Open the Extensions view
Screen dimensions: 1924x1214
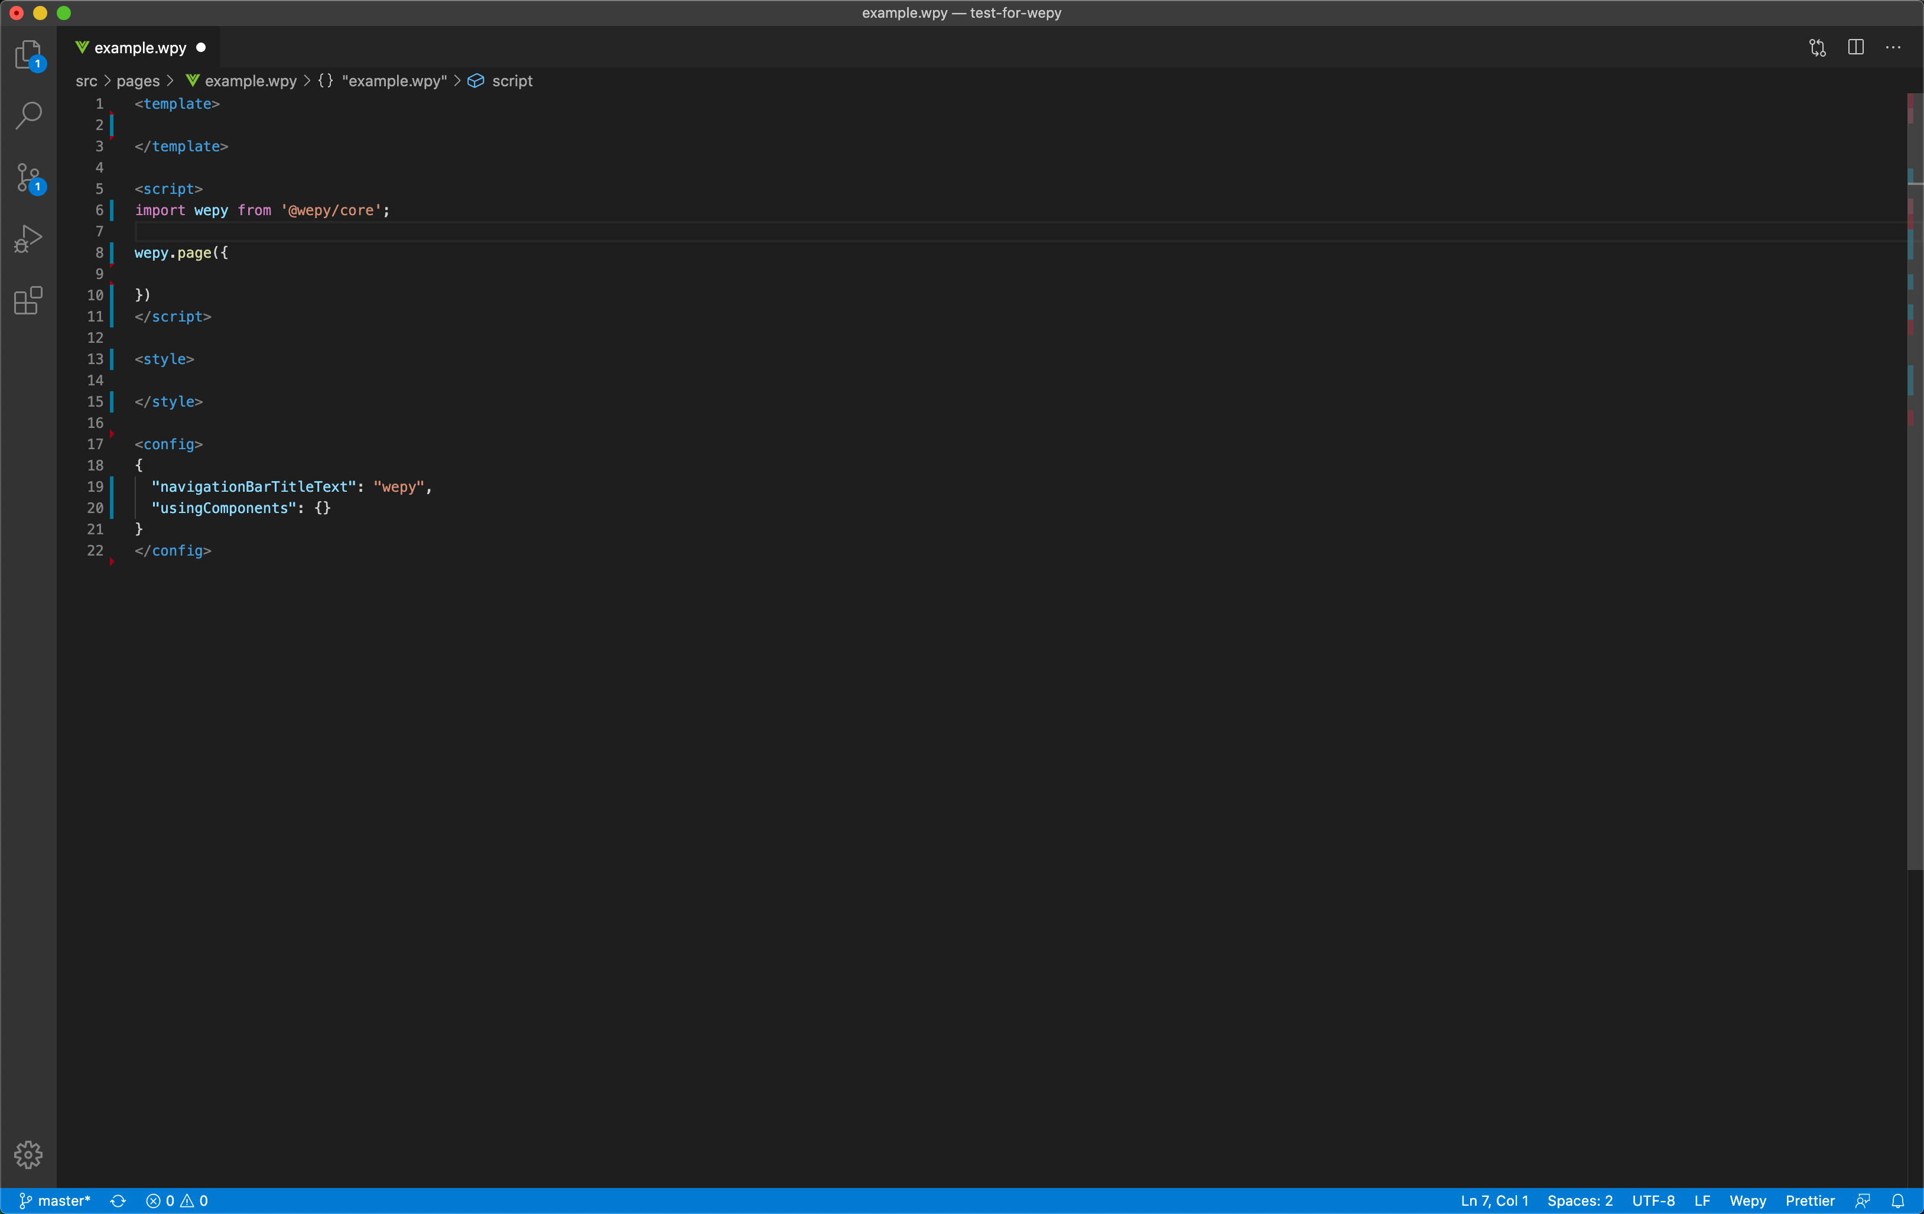28,300
